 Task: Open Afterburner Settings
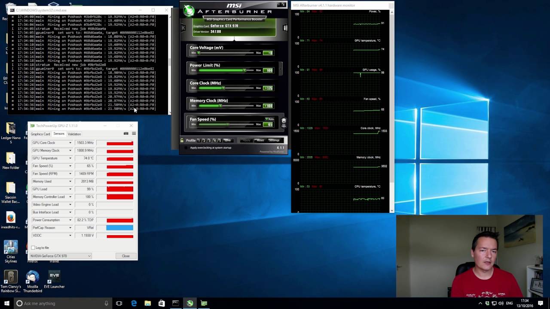(x=274, y=140)
